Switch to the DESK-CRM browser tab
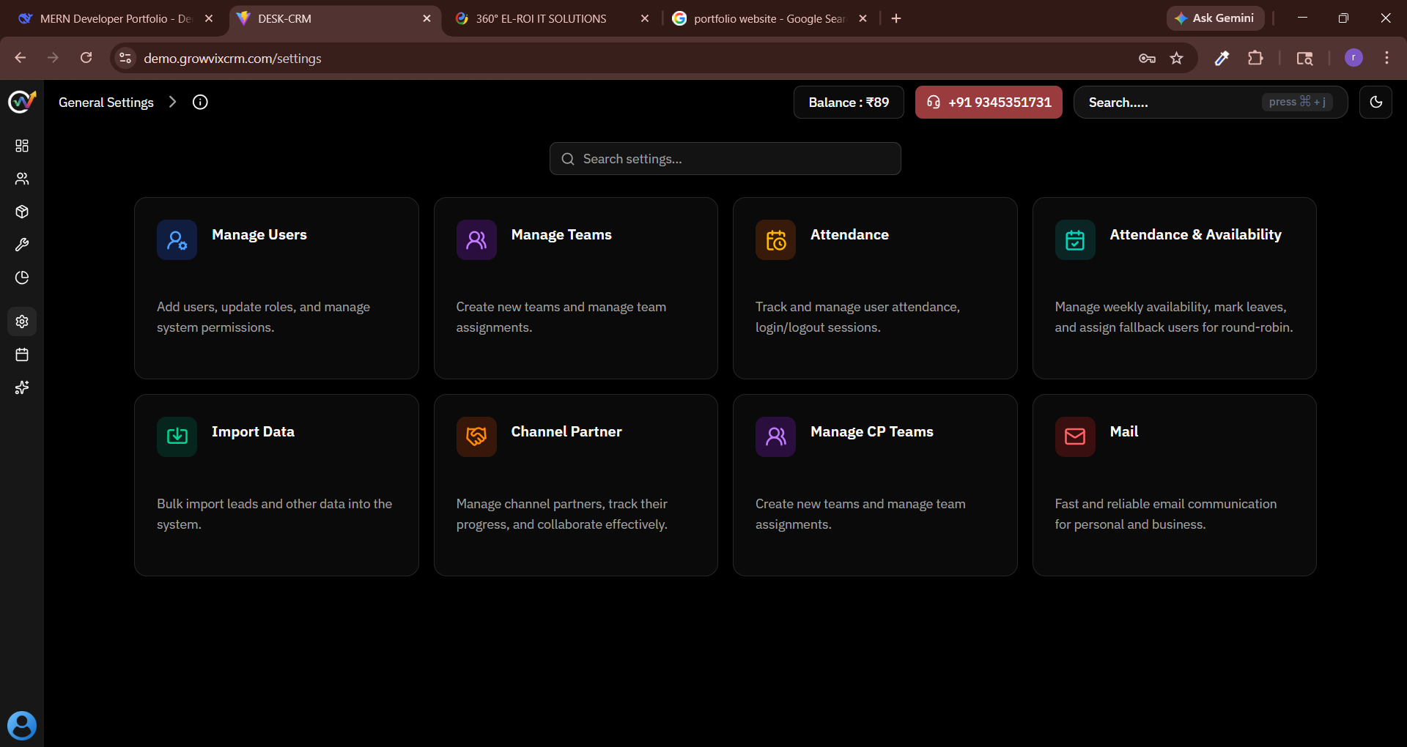Viewport: 1407px width, 747px height. 333,18
